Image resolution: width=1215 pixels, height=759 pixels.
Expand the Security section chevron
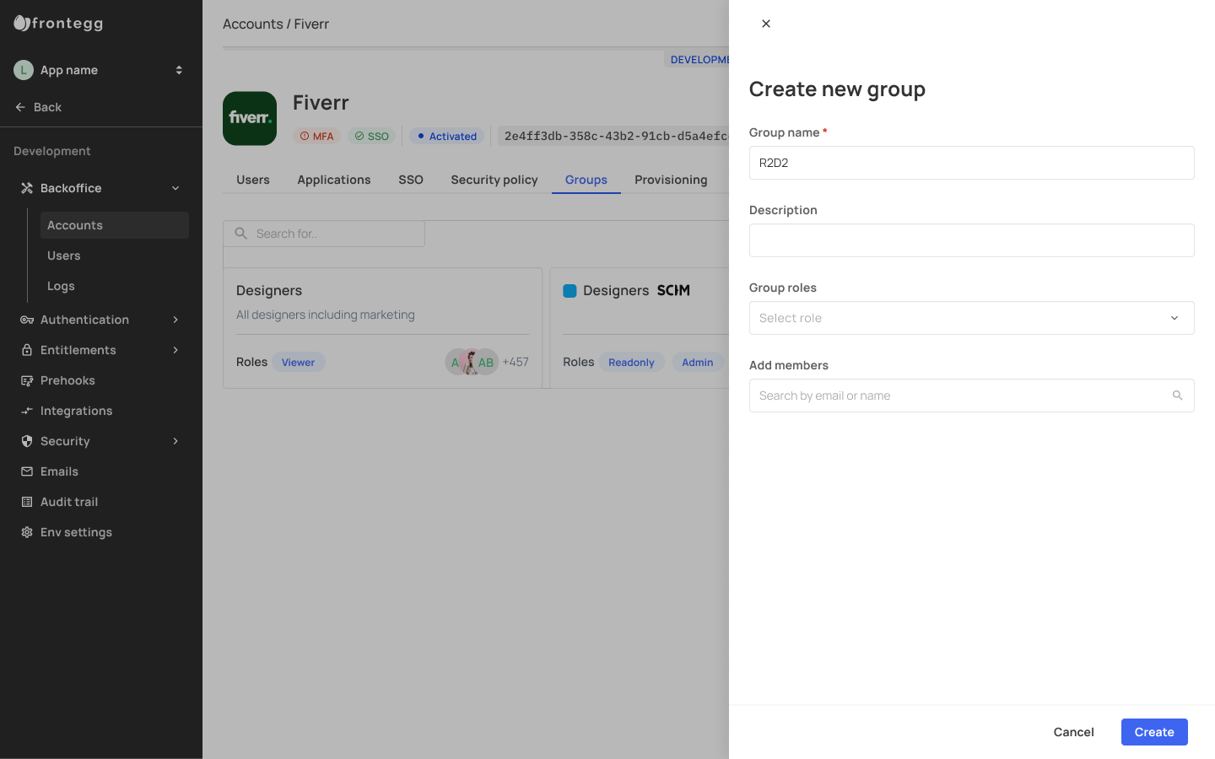click(175, 441)
